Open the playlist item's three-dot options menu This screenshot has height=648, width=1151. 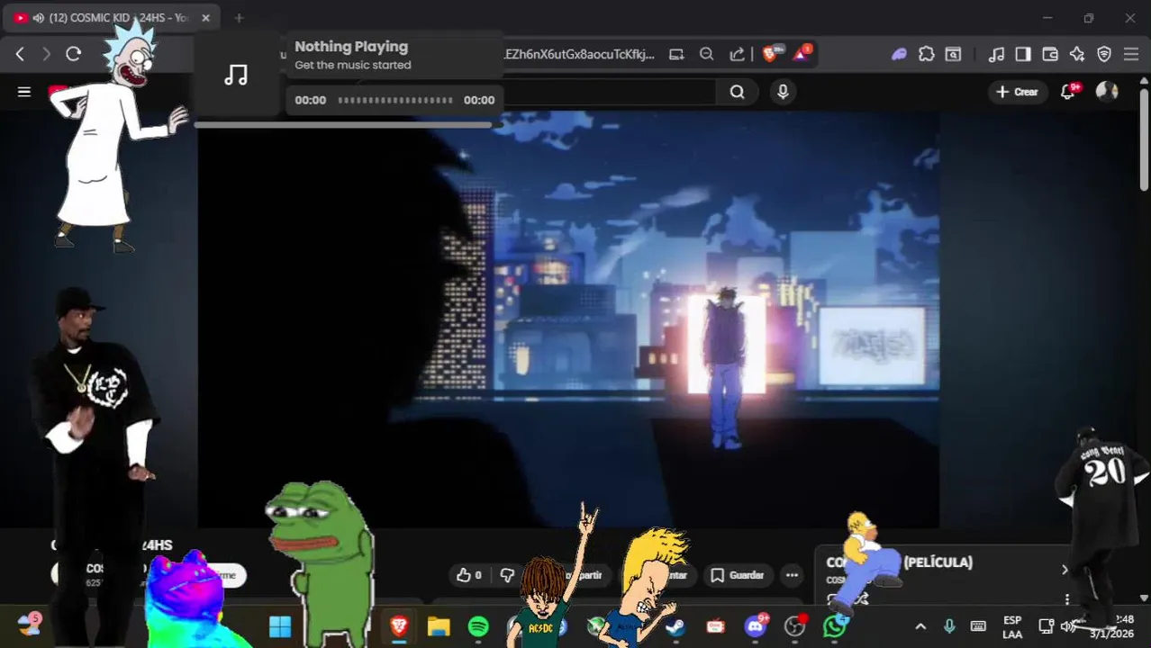[x=1067, y=598]
